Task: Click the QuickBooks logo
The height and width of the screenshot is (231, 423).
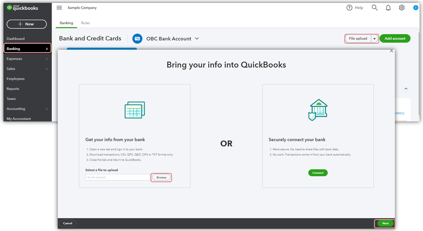Action: 22,8
